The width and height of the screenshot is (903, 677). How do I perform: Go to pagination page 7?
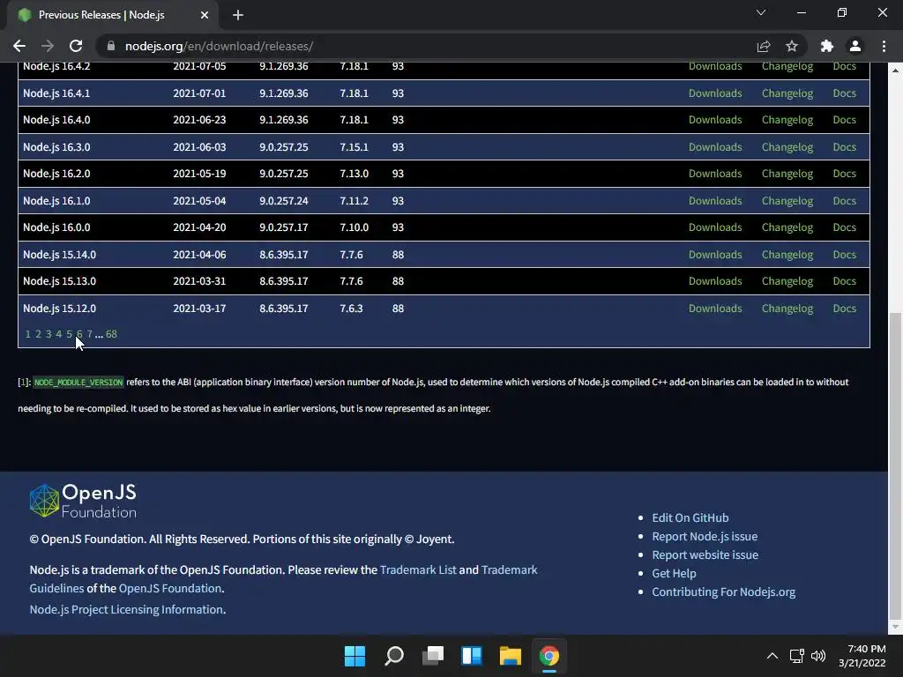click(89, 334)
